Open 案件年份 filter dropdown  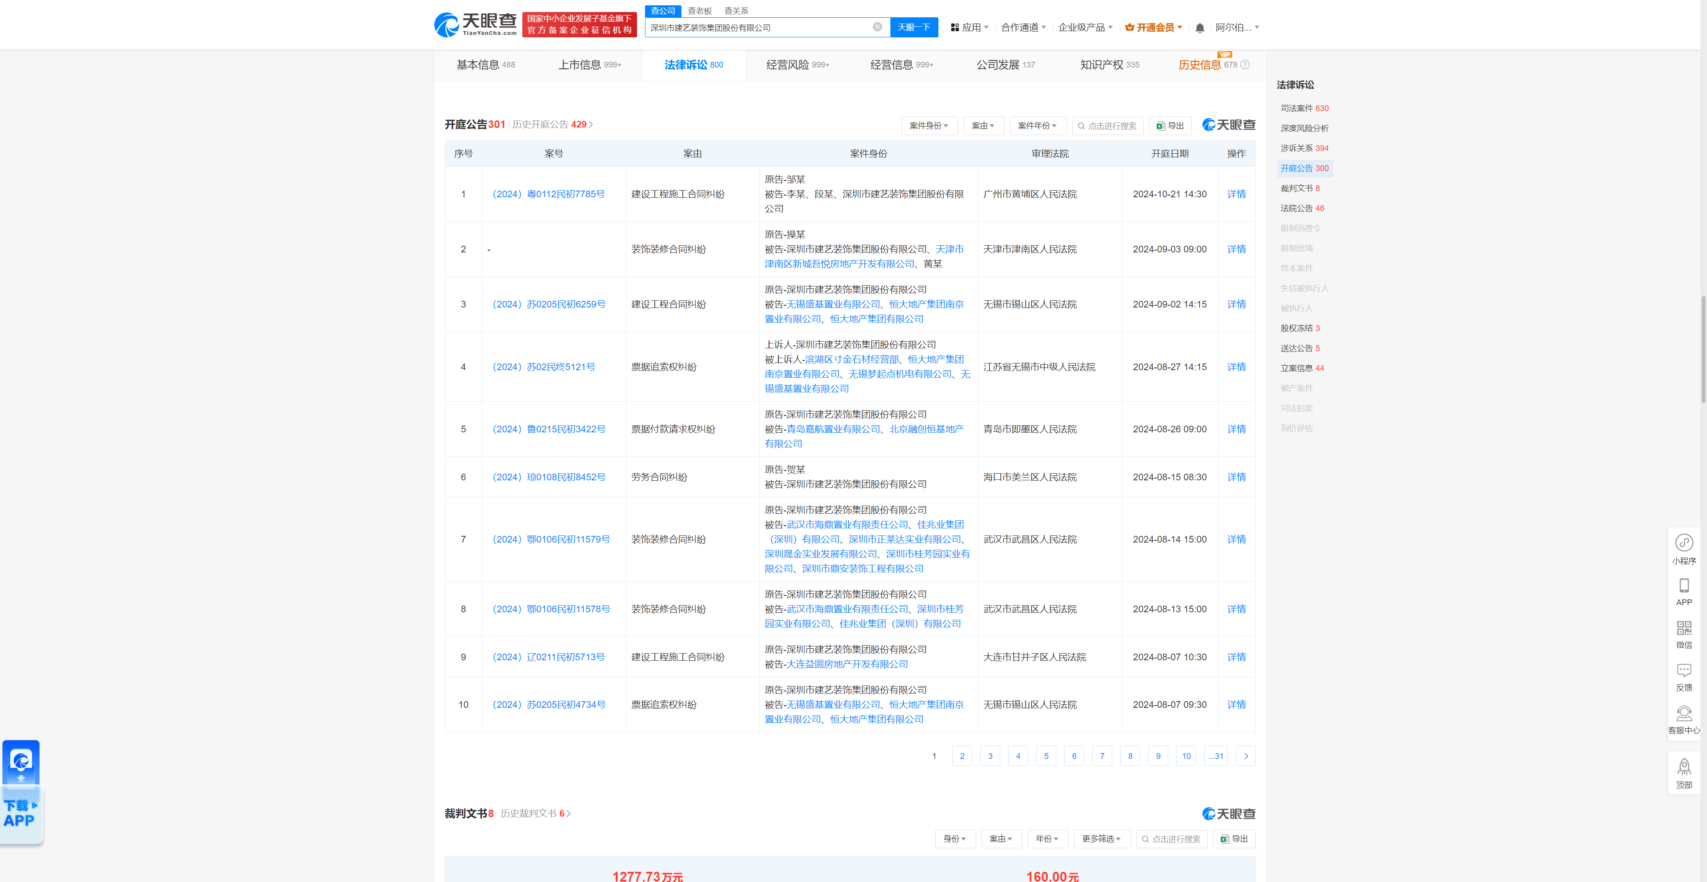tap(1038, 126)
